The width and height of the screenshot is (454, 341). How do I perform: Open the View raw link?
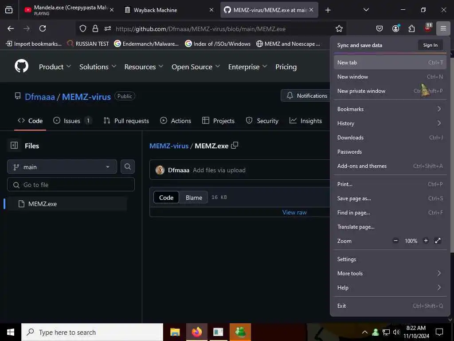click(294, 212)
